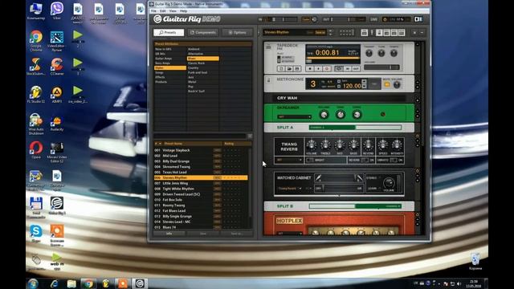This screenshot has height=289, width=514.
Task: Click the Tapedeck save file icon
Action: coord(297,69)
